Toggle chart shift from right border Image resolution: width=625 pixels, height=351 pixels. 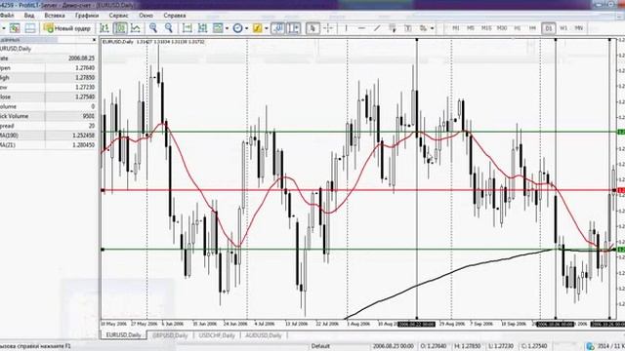tap(294, 28)
